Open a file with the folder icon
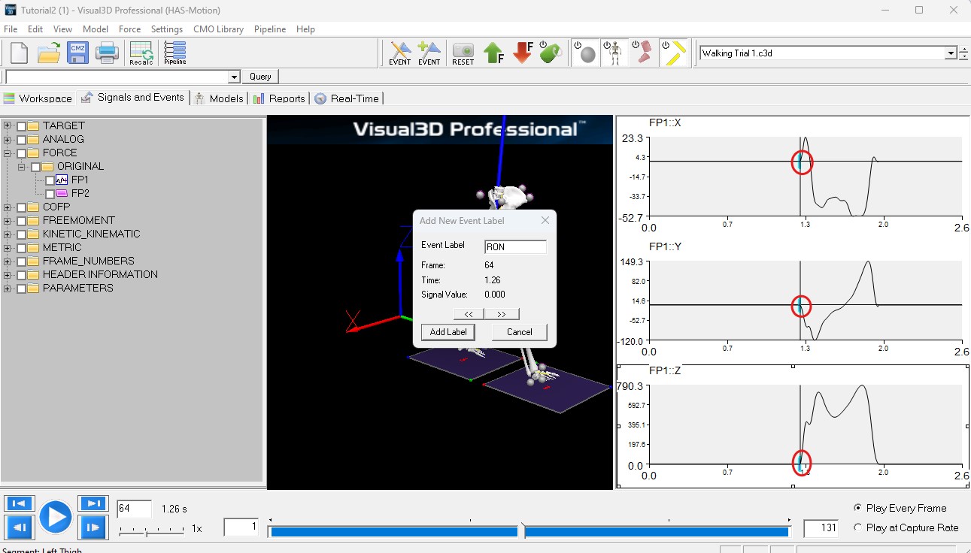The width and height of the screenshot is (971, 553). [49, 53]
